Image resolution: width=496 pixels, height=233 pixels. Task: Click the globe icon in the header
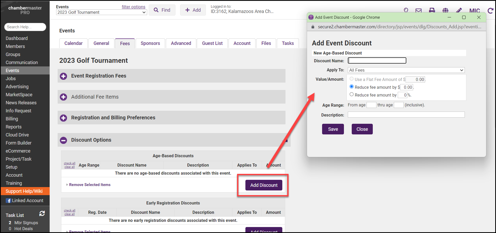(445, 10)
